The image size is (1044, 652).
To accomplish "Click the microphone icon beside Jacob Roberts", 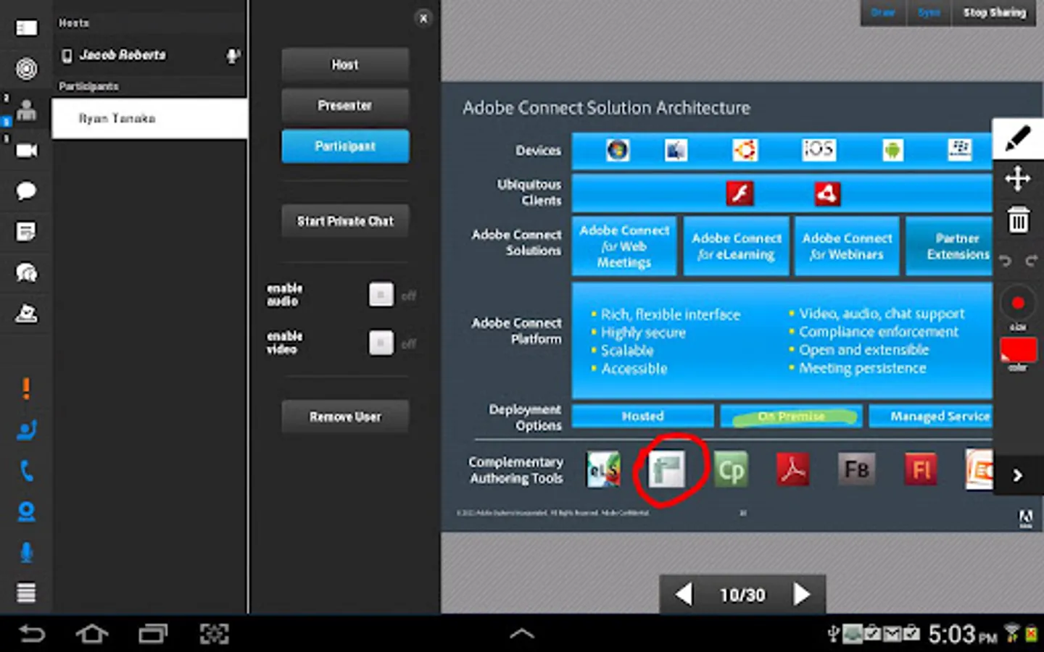I will coord(233,56).
